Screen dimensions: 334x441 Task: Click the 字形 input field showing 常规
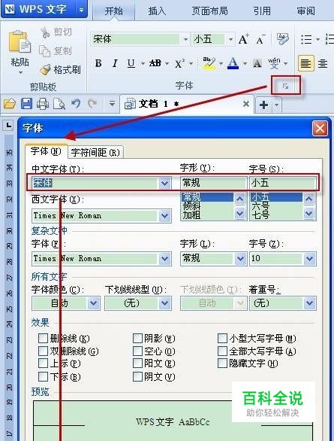click(x=213, y=183)
